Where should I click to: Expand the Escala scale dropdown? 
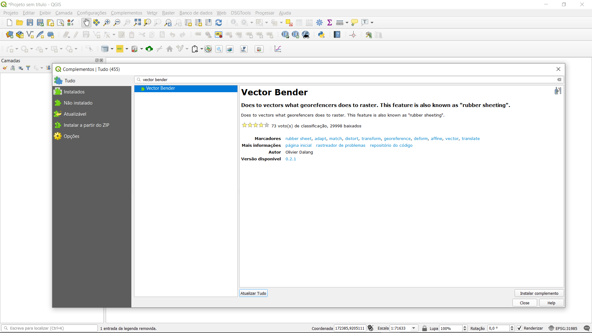[x=414, y=328]
